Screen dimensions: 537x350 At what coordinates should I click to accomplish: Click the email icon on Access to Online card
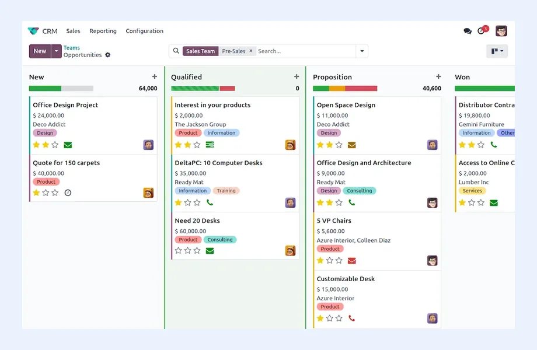pyautogui.click(x=493, y=203)
